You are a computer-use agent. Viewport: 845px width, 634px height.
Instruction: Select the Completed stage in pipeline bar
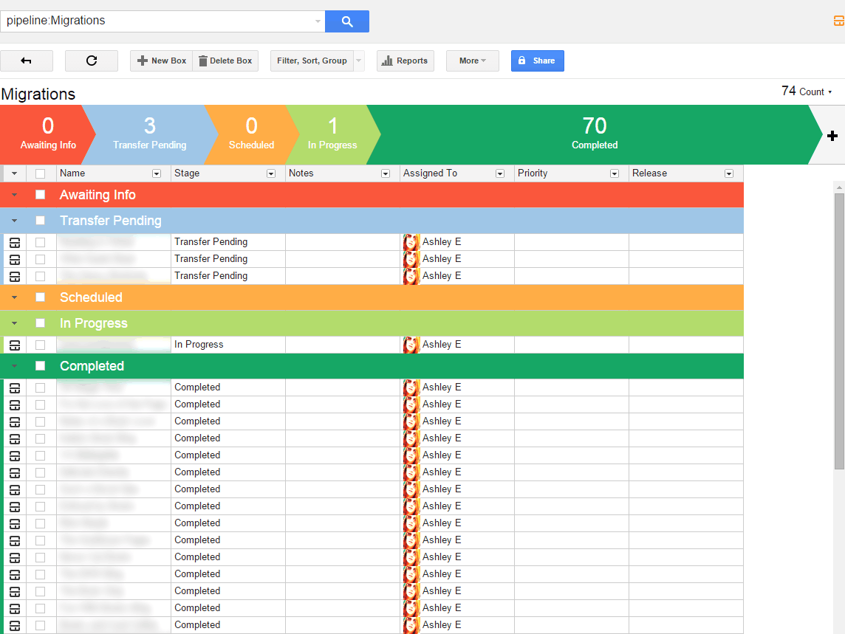pos(594,134)
